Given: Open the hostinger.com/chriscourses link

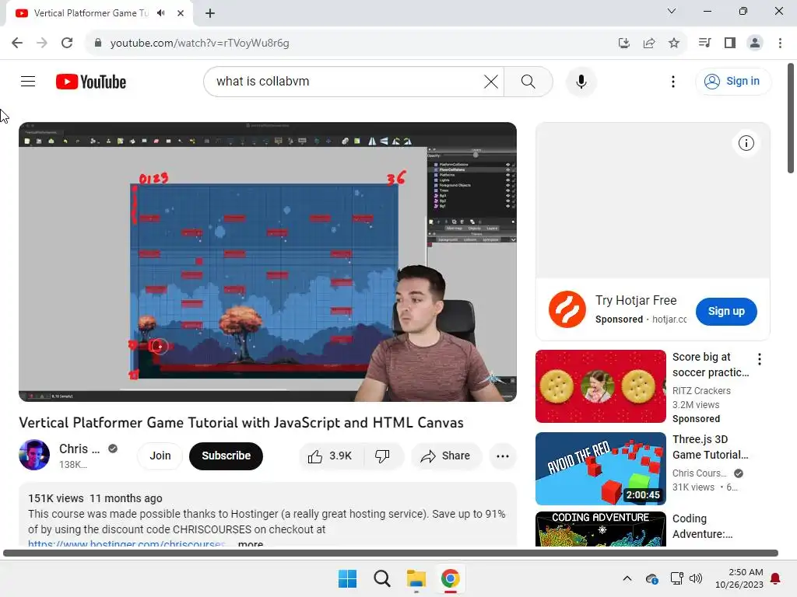Looking at the screenshot, I should [x=126, y=543].
